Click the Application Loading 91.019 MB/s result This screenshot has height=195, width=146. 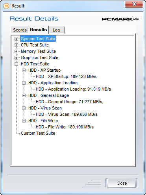pos(74,89)
